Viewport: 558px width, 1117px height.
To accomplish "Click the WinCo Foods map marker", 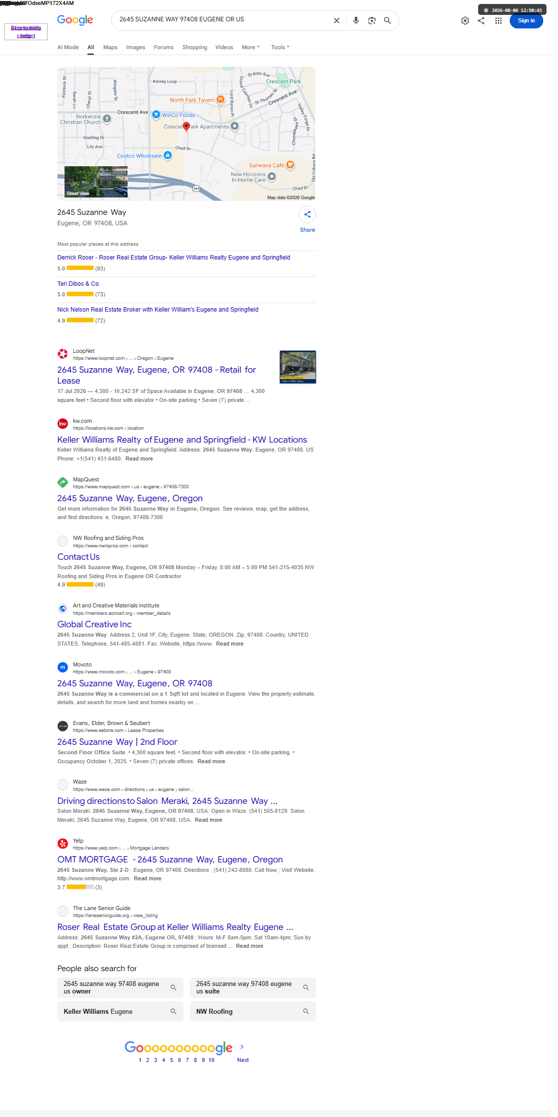I will [x=156, y=115].
